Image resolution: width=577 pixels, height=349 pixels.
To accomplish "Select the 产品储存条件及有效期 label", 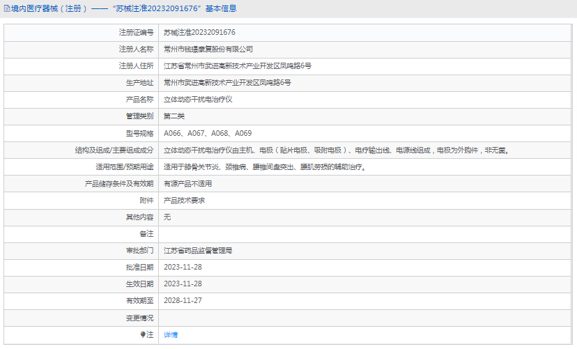I will point(119,183).
